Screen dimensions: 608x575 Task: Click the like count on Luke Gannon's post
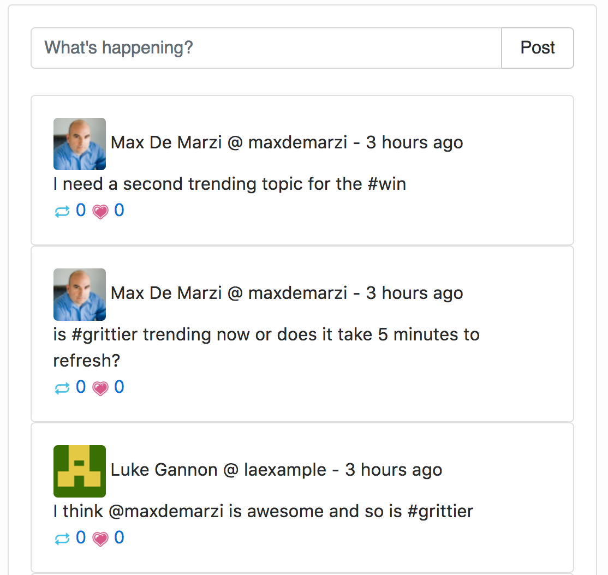click(x=119, y=537)
